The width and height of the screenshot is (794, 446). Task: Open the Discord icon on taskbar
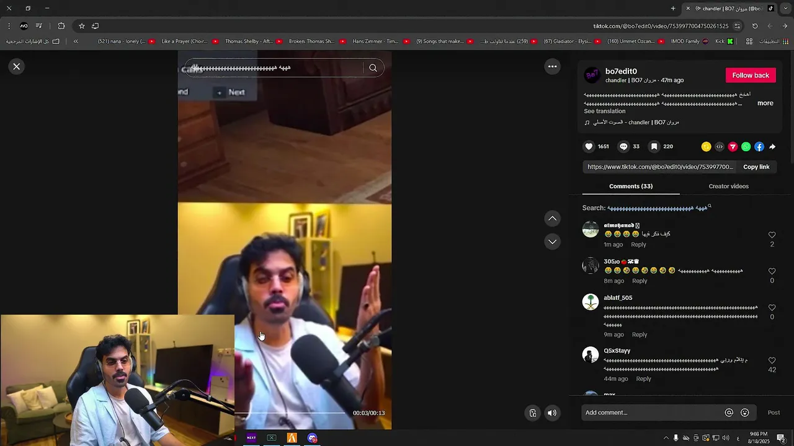312,438
